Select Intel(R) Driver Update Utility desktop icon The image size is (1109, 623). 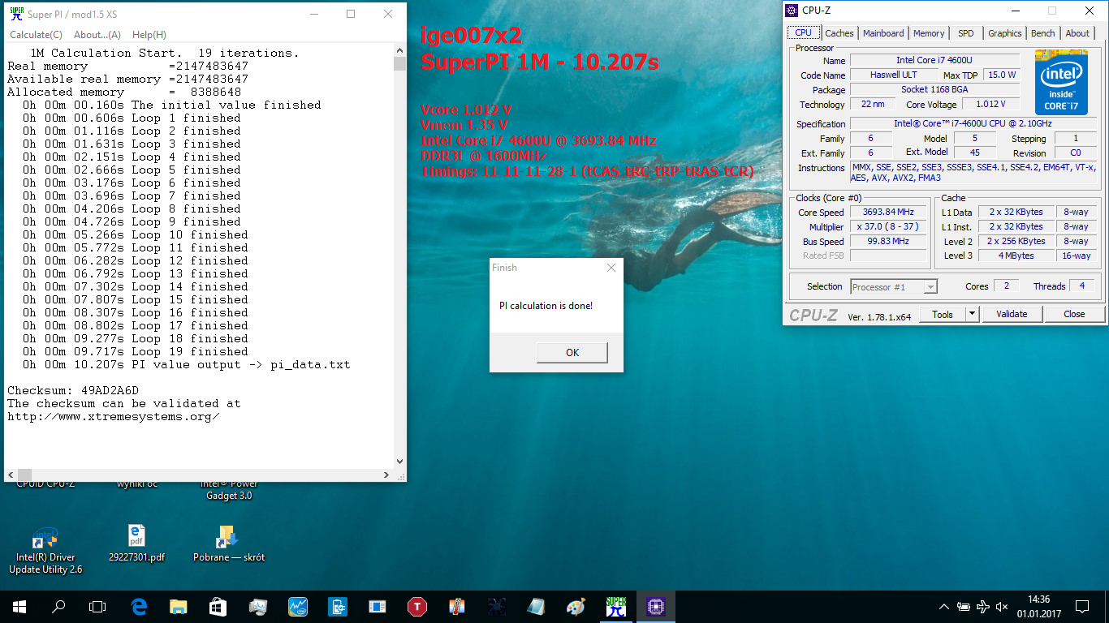click(45, 550)
